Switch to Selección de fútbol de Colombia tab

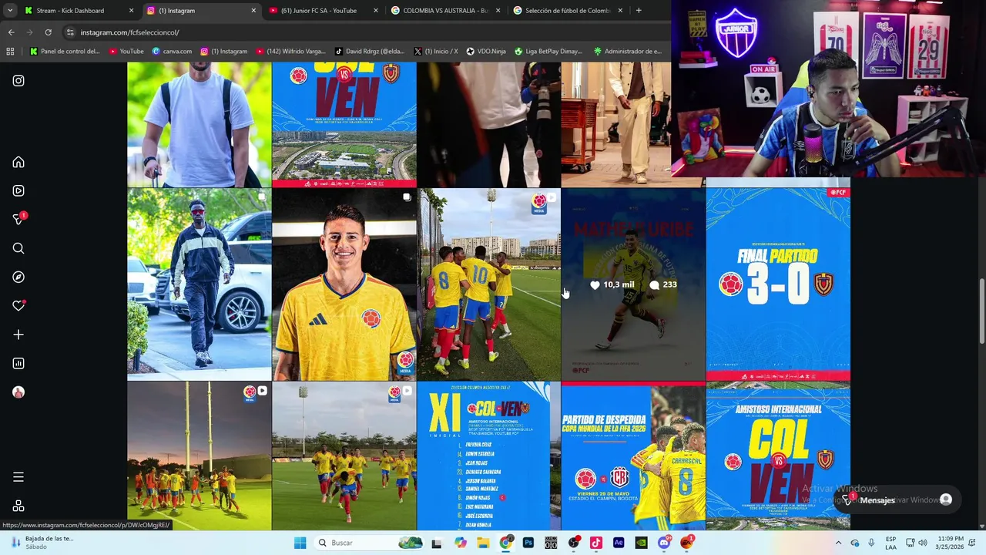pyautogui.click(x=568, y=11)
